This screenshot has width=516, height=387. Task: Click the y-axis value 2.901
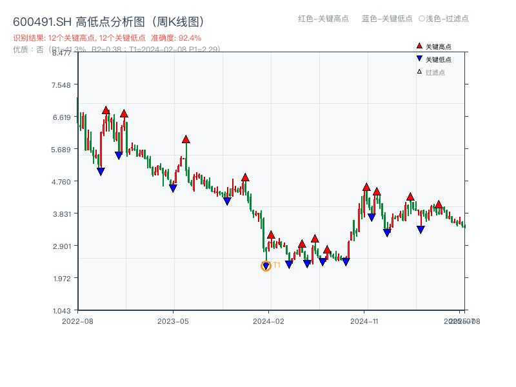(61, 246)
